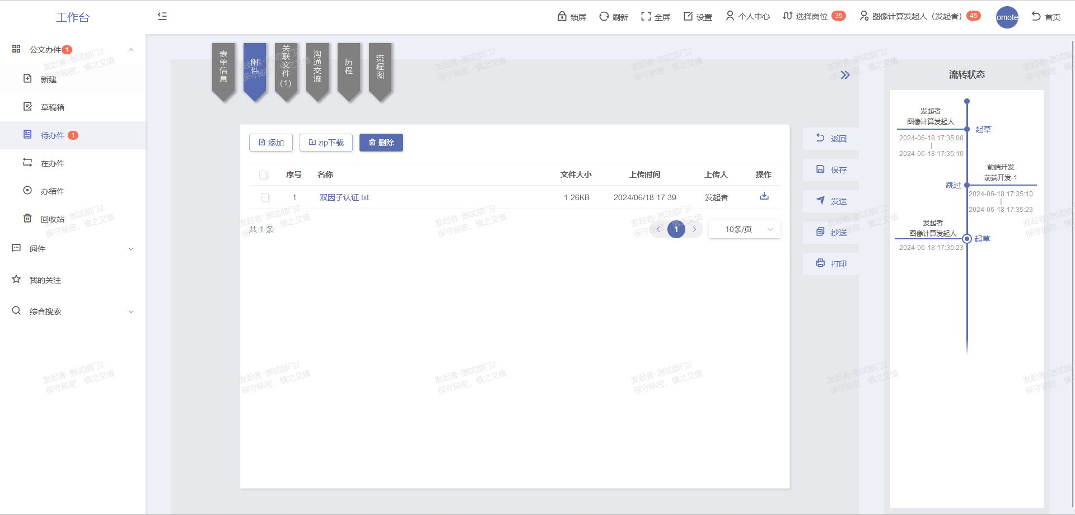Click the 跳过 node dot on the timeline
Viewport: 1075px width, 515px height.
coord(967,185)
